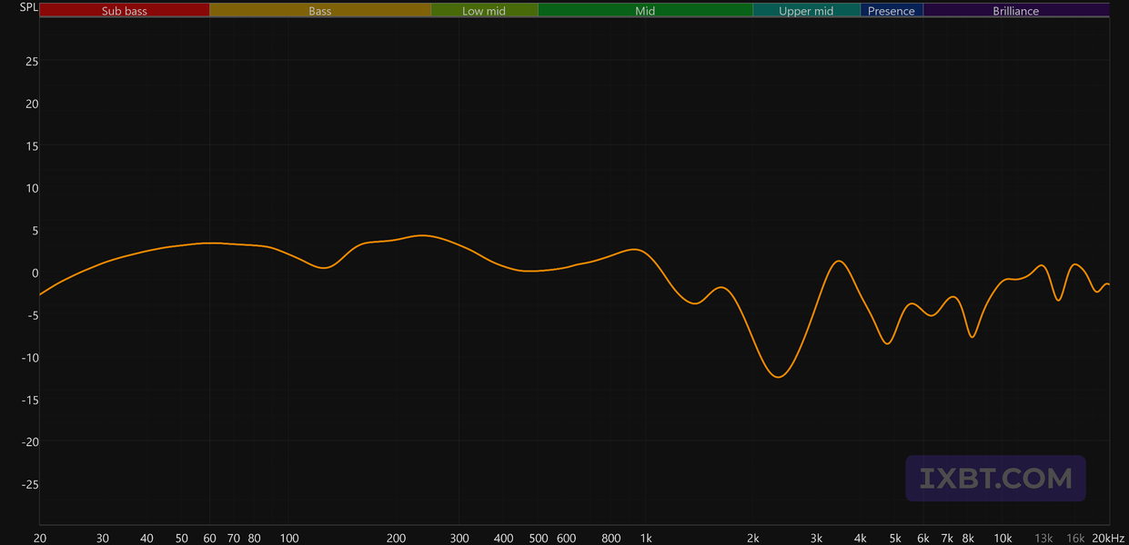Click the 10 dB axis value
1129x545 pixels.
(x=32, y=188)
